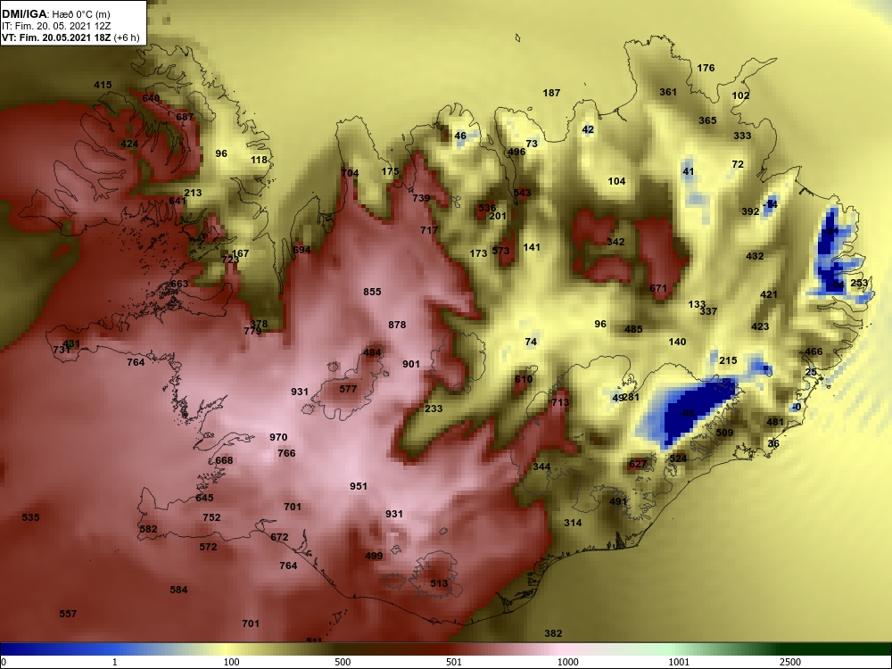Click the value 513 in the southern glacier
The height and width of the screenshot is (669, 892).
pos(439,583)
